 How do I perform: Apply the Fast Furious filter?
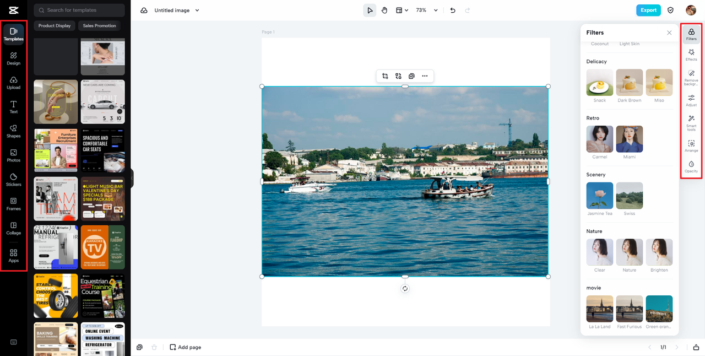pos(630,309)
